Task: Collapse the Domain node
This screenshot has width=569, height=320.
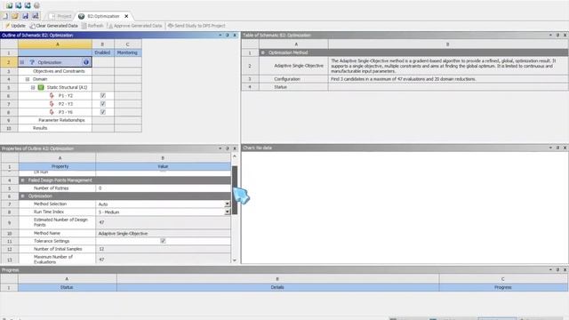Action: point(28,79)
